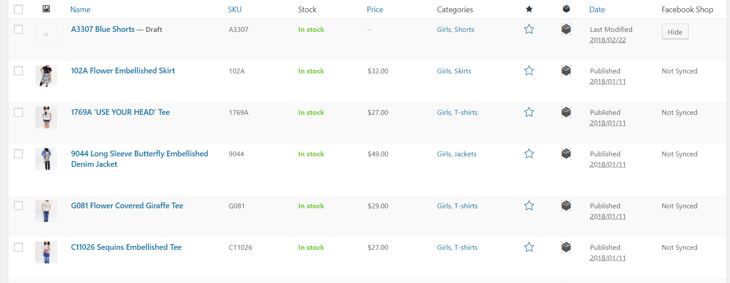
Task: Sort by the Featured star column header
Action: 529,9
